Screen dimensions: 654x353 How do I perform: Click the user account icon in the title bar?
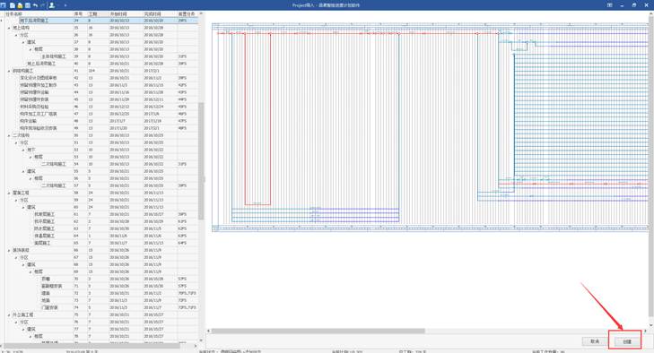click(x=52, y=5)
